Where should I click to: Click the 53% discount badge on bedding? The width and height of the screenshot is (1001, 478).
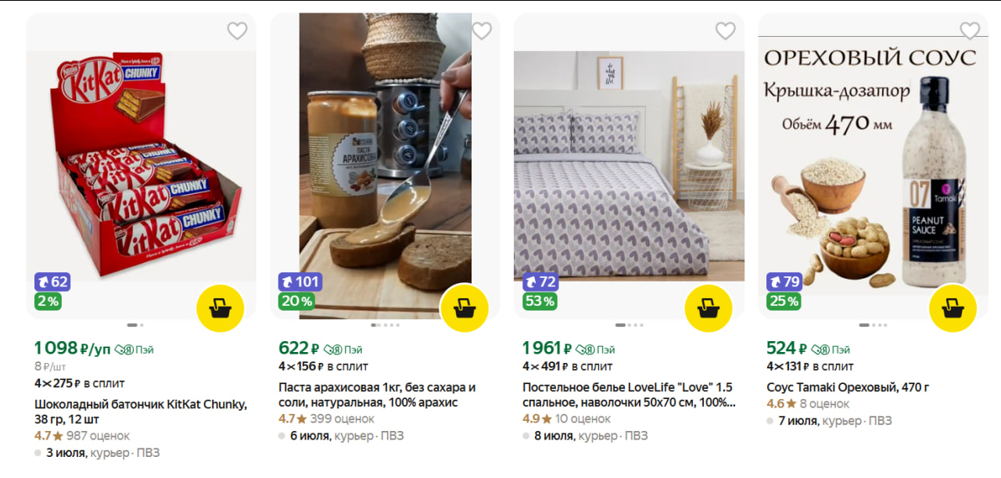540,301
